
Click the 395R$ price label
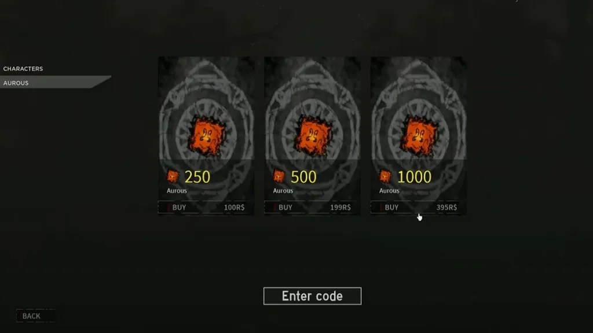point(446,208)
